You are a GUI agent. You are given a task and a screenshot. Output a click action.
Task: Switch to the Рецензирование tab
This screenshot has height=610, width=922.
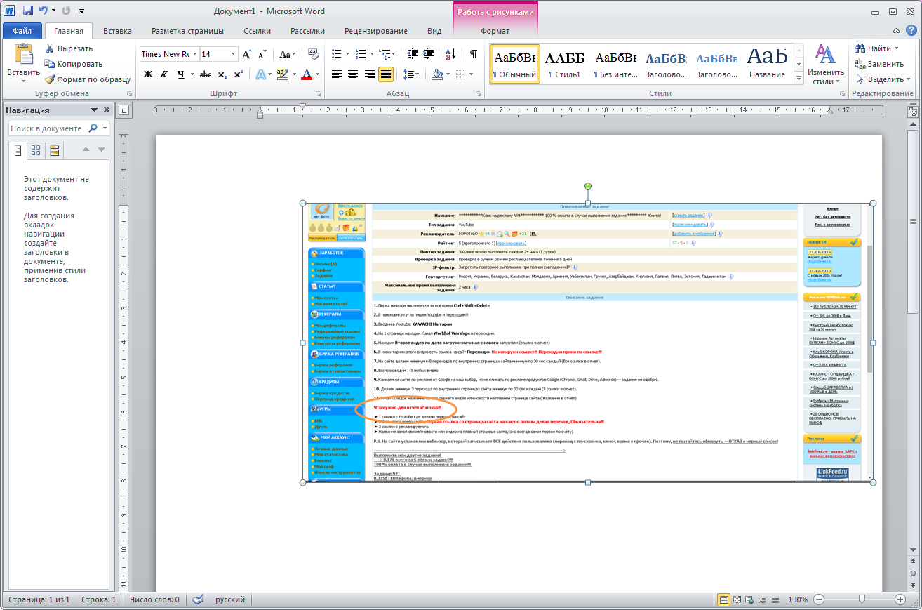[376, 31]
